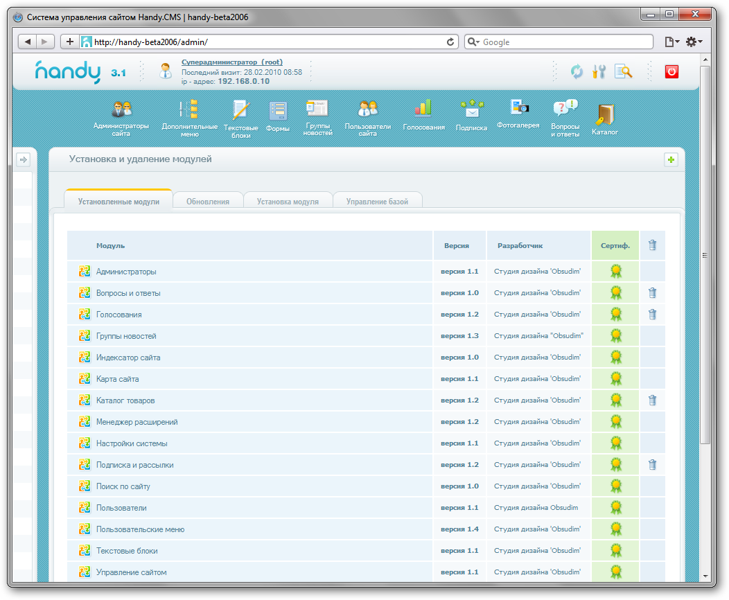
Task: Open the Голосования chart icon
Action: pyautogui.click(x=423, y=108)
